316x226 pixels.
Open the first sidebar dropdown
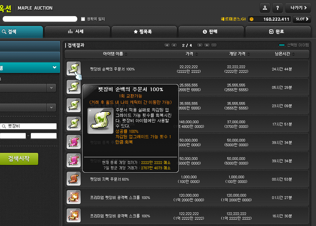tap(28, 88)
